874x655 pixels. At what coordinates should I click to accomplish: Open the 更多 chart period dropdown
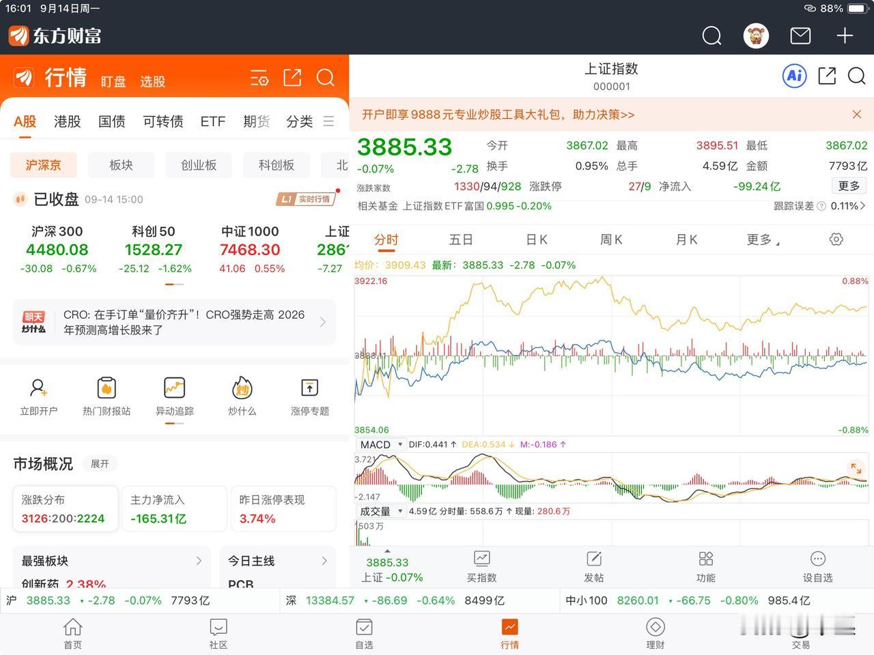(x=762, y=239)
